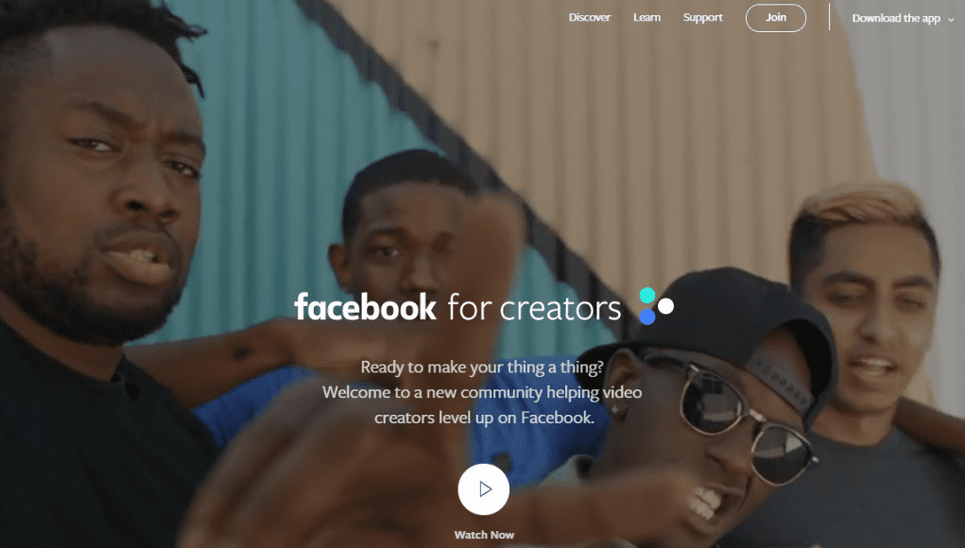Click the "for creators" text in the logo

point(534,308)
